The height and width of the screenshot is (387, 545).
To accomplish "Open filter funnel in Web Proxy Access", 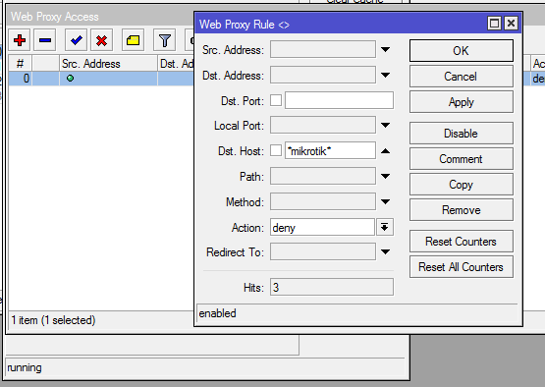I will tap(164, 40).
